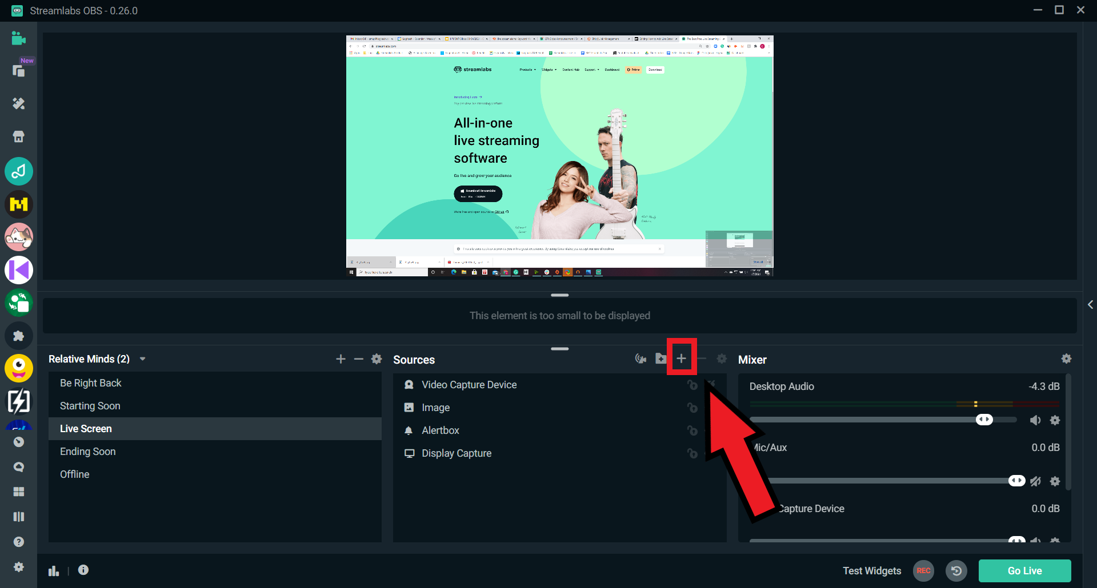Add an instant replay/widget source icon
Viewport: 1097px width, 588px height.
coord(641,359)
